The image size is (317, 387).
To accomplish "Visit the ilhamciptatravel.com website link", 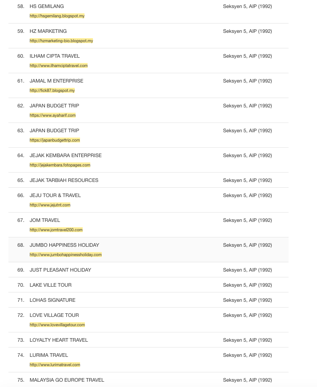I will coord(58,66).
